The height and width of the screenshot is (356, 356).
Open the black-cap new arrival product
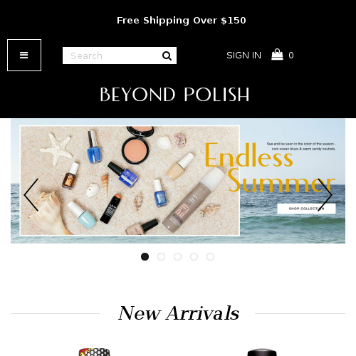coord(262,352)
